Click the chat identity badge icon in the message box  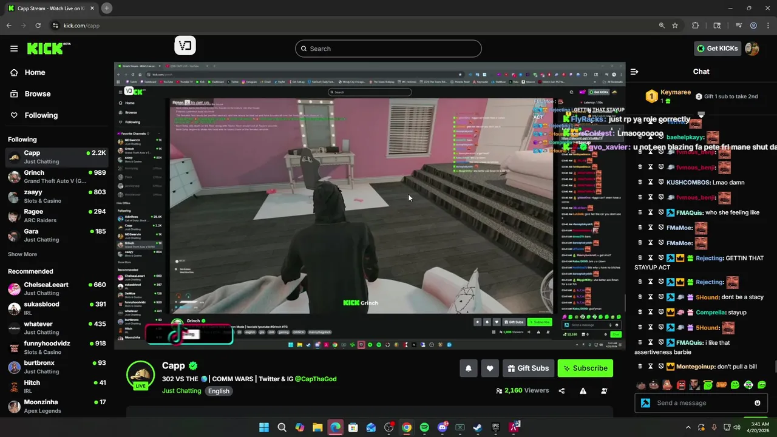645,403
